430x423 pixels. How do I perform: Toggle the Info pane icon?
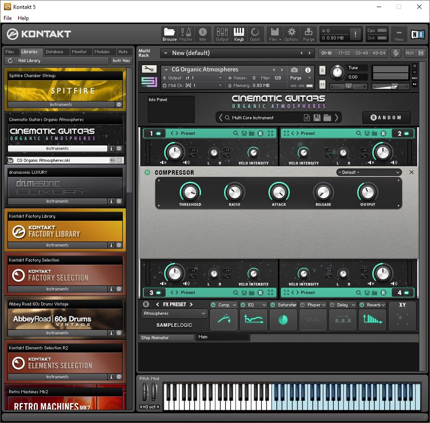tap(203, 34)
